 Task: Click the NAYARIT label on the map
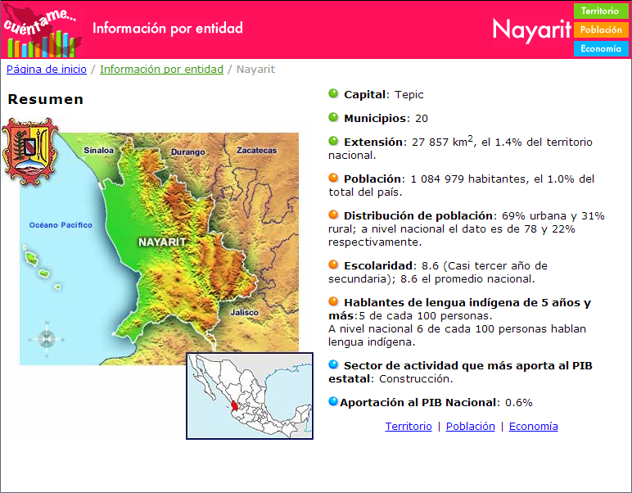(x=162, y=242)
